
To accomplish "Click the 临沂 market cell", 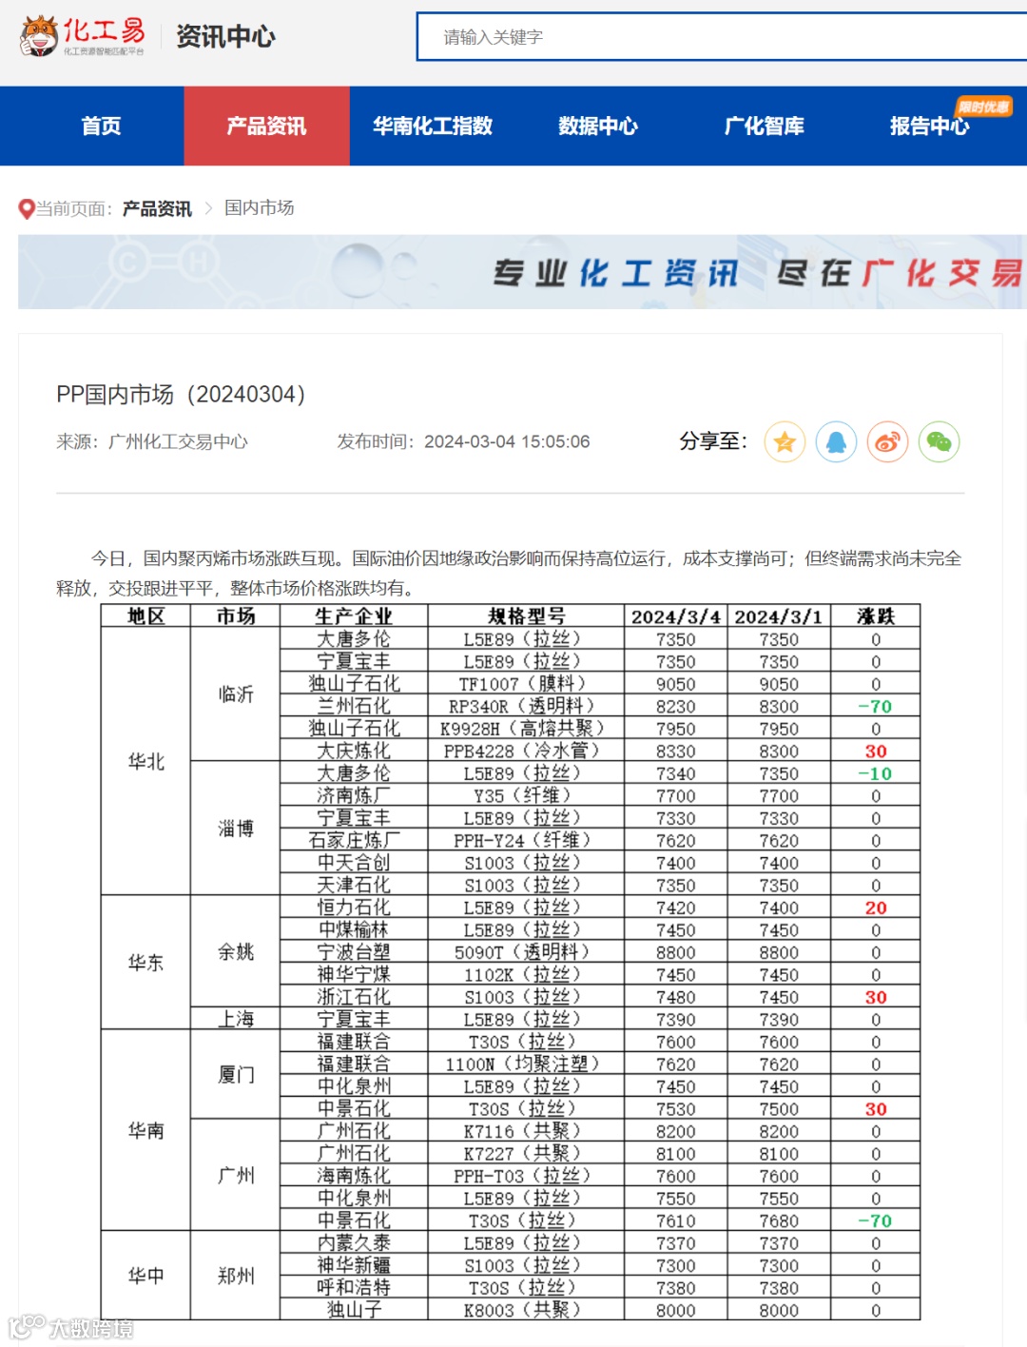I will pos(236,693).
